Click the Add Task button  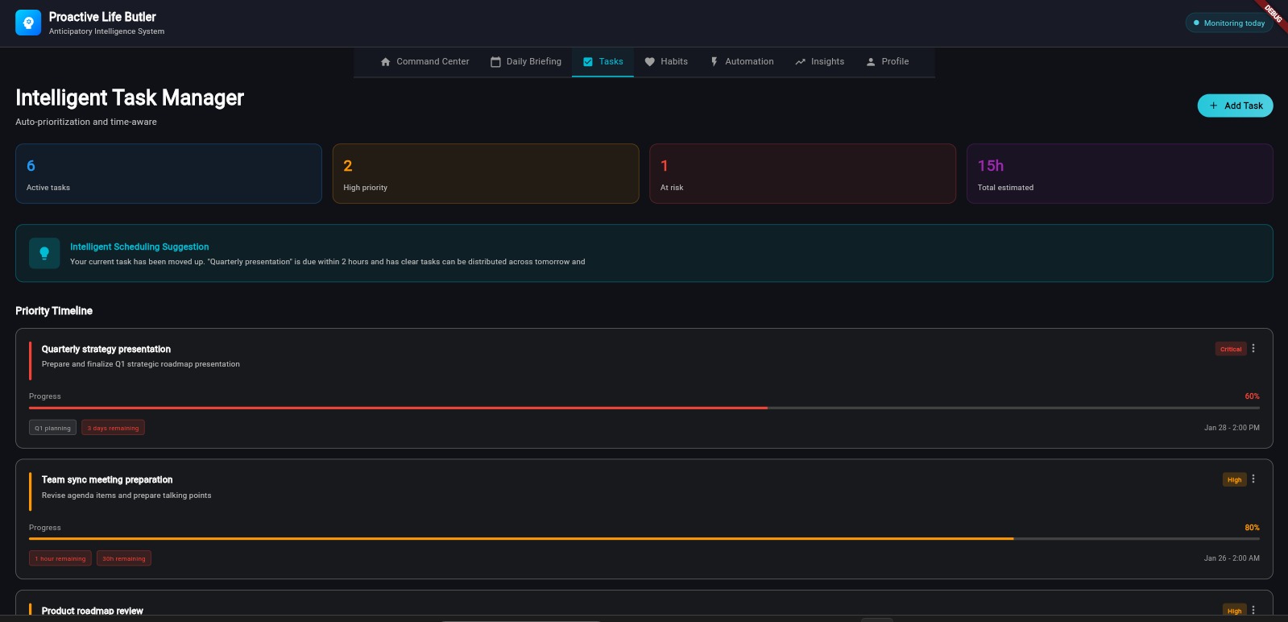(1235, 106)
